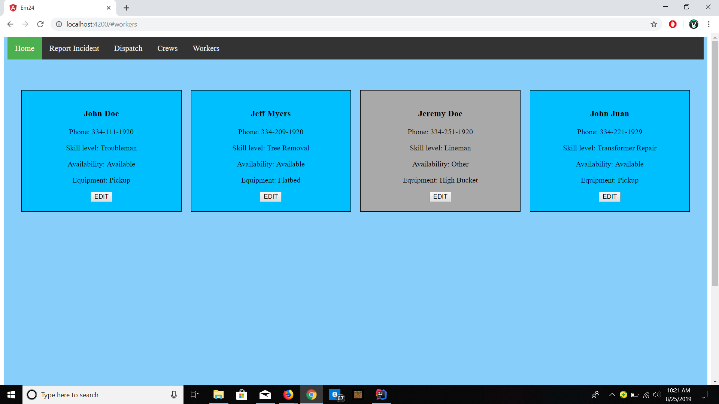Click the browser reload icon
The width and height of the screenshot is (719, 404).
coord(40,24)
